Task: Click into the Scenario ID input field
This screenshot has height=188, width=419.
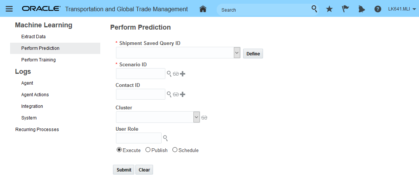Action: click(140, 74)
